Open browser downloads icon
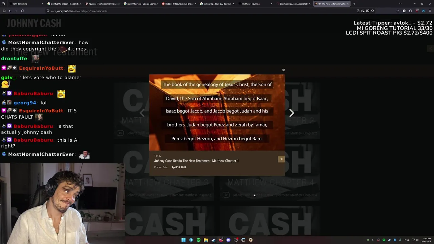434x244 pixels. [x=398, y=11]
